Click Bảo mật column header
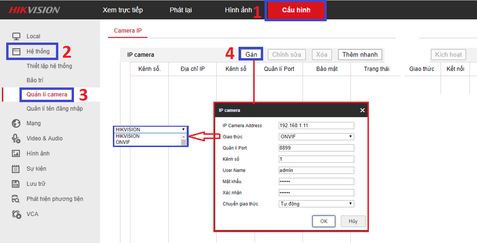This screenshot has width=477, height=243. [x=327, y=69]
